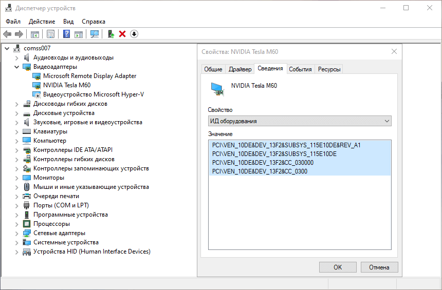Image resolution: width=442 pixels, height=290 pixels.
Task: Confirm dialog with the ОК button
Action: click(x=338, y=267)
